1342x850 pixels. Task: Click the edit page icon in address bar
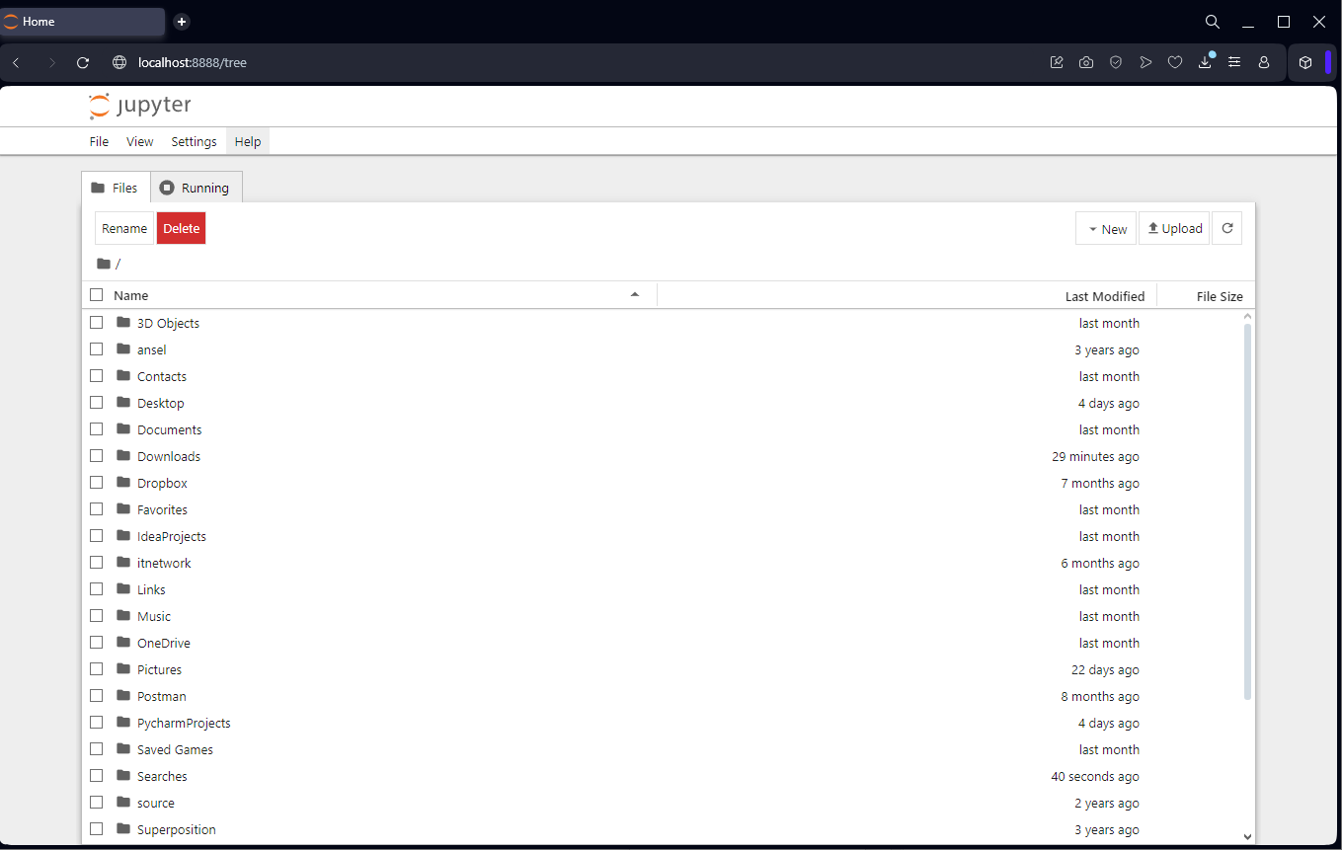pyautogui.click(x=1057, y=62)
